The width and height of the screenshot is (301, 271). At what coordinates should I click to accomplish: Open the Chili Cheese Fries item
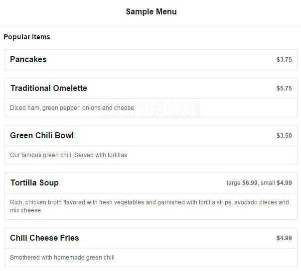coord(44,238)
